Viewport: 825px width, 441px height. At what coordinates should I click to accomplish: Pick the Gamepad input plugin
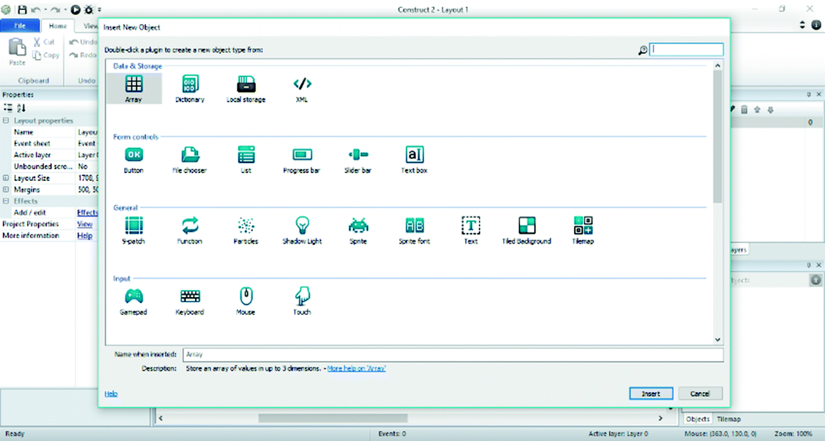coord(133,297)
